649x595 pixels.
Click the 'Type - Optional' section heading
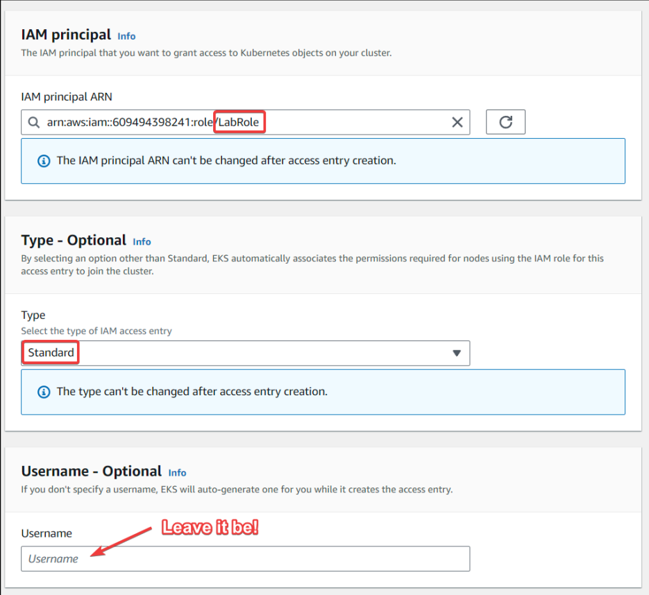coord(74,240)
